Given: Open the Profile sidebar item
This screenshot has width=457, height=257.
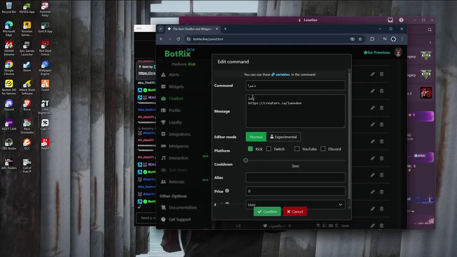Looking at the screenshot, I should tap(171, 110).
